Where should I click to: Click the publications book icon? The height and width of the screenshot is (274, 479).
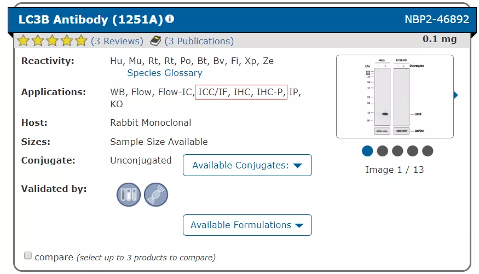click(155, 40)
